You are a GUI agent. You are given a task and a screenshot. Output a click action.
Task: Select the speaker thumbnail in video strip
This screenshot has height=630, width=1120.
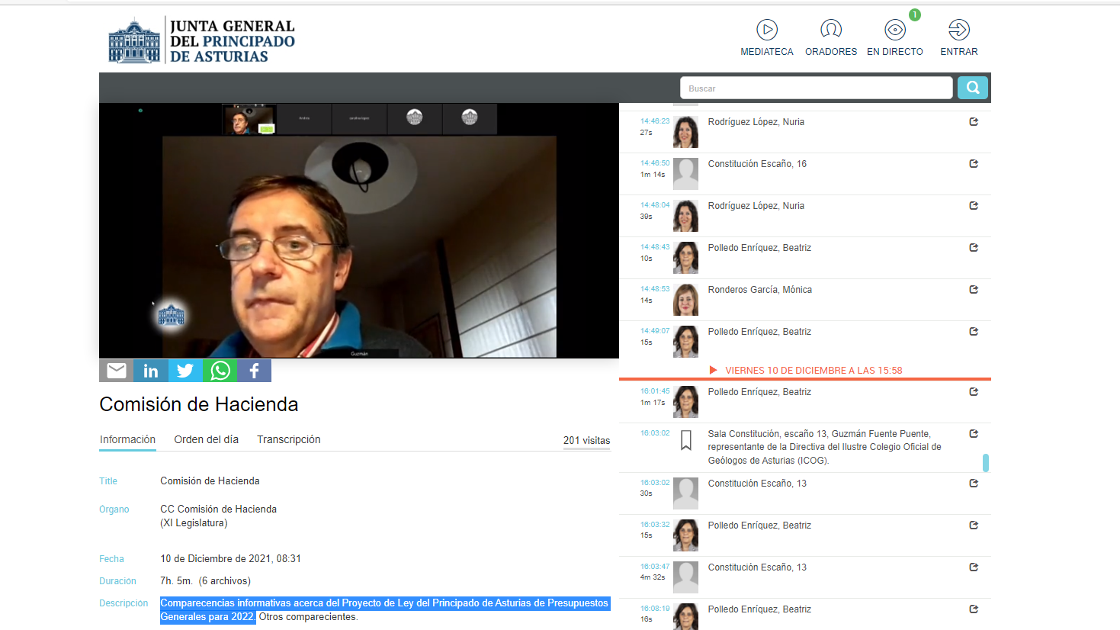[249, 120]
